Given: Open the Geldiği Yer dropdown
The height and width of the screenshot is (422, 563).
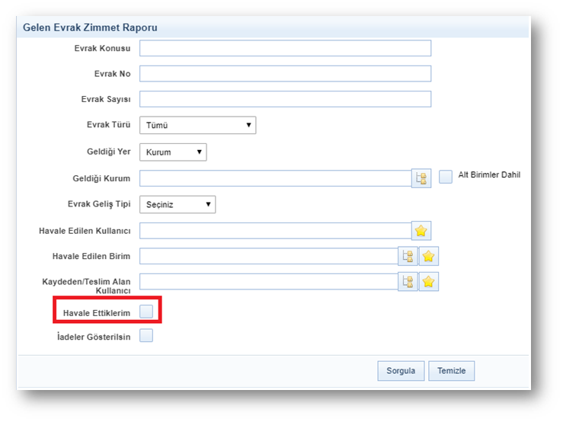Looking at the screenshot, I should [x=173, y=152].
